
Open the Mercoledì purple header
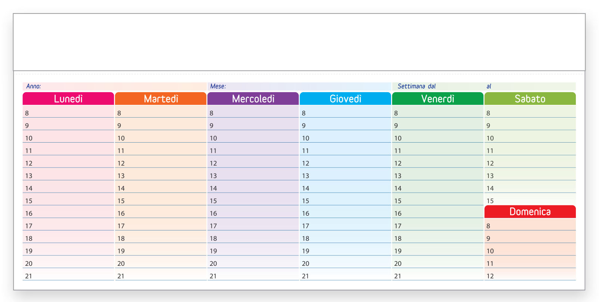(253, 99)
